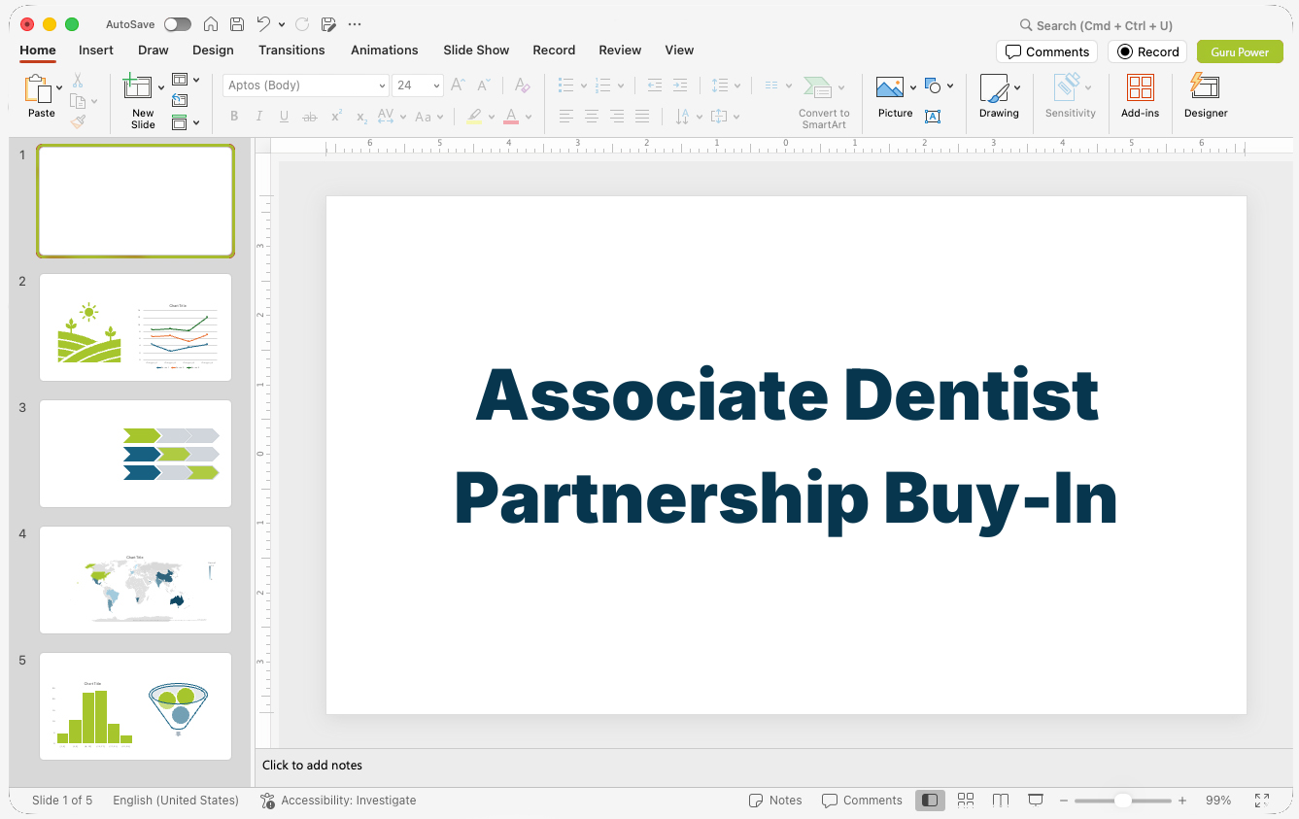1299x819 pixels.
Task: Click English (United States) language indicator
Action: pos(176,801)
